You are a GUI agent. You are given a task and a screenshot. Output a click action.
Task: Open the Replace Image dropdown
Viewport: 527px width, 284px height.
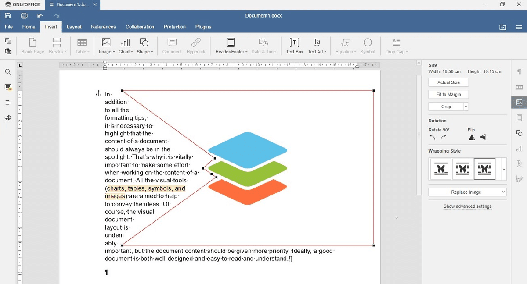coord(467,192)
